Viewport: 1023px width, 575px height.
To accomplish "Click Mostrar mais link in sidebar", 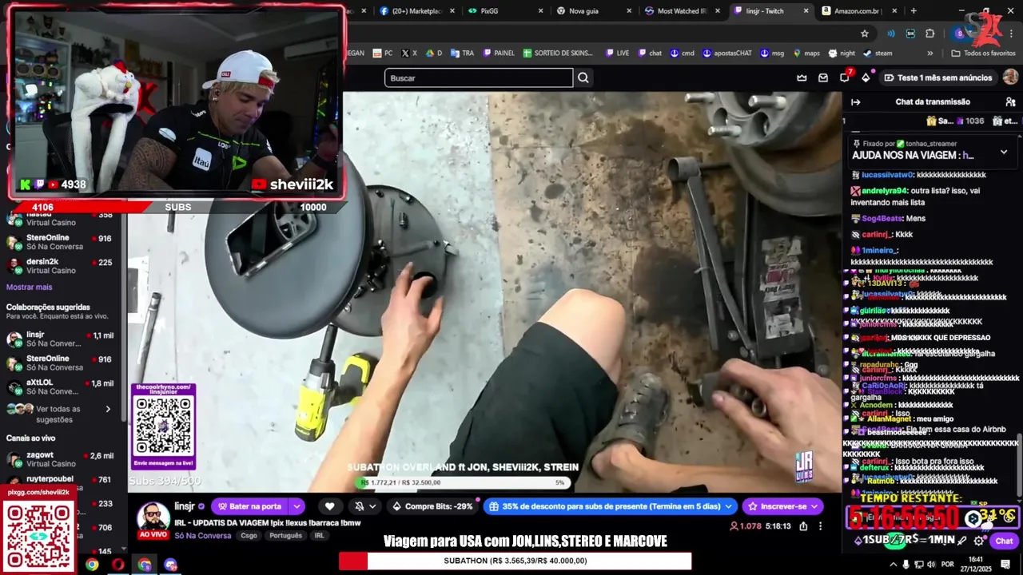I will 29,287.
